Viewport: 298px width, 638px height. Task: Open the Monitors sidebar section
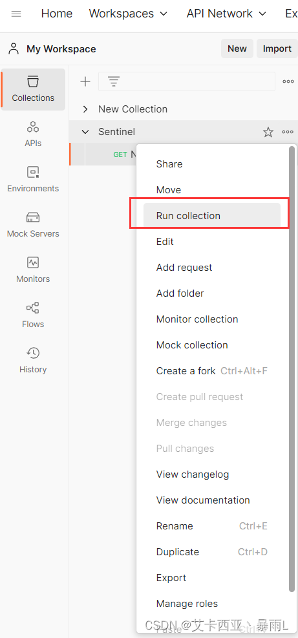coord(33,270)
